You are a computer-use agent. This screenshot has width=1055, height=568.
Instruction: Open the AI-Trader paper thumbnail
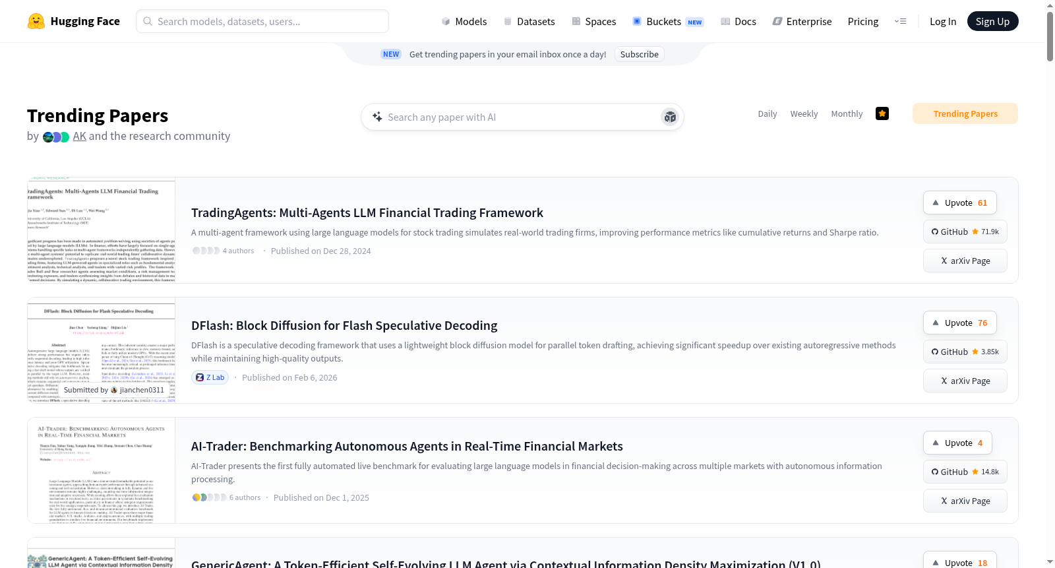click(x=102, y=470)
